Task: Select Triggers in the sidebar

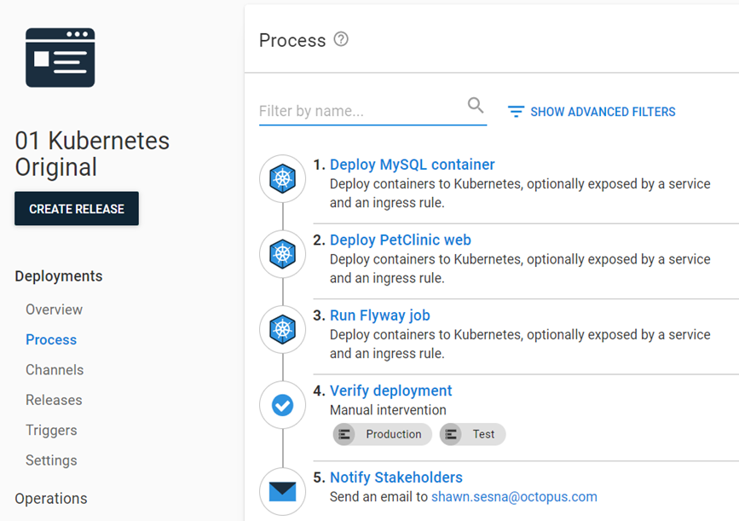Action: pos(51,431)
